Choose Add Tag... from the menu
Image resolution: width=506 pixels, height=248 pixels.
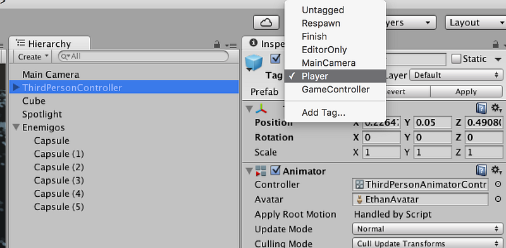(x=335, y=113)
